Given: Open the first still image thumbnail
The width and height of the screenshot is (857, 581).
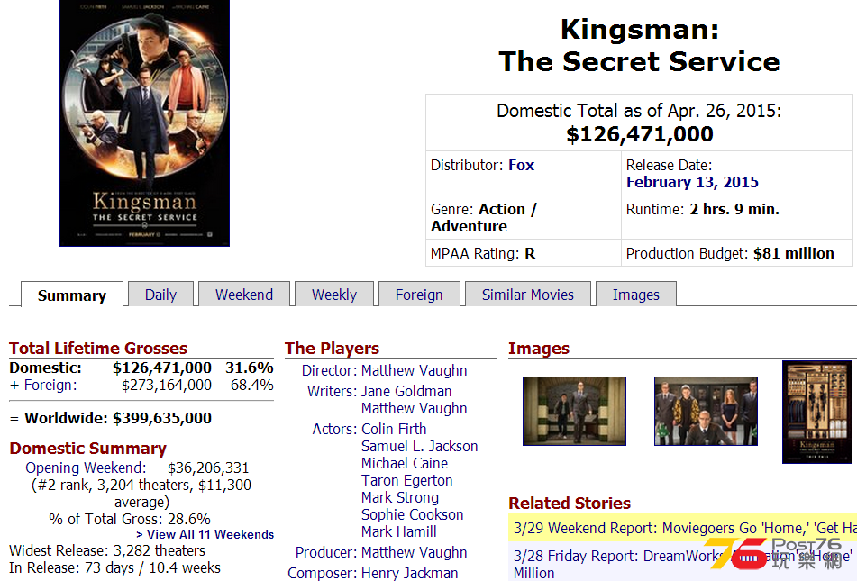Looking at the screenshot, I should pos(574,411).
